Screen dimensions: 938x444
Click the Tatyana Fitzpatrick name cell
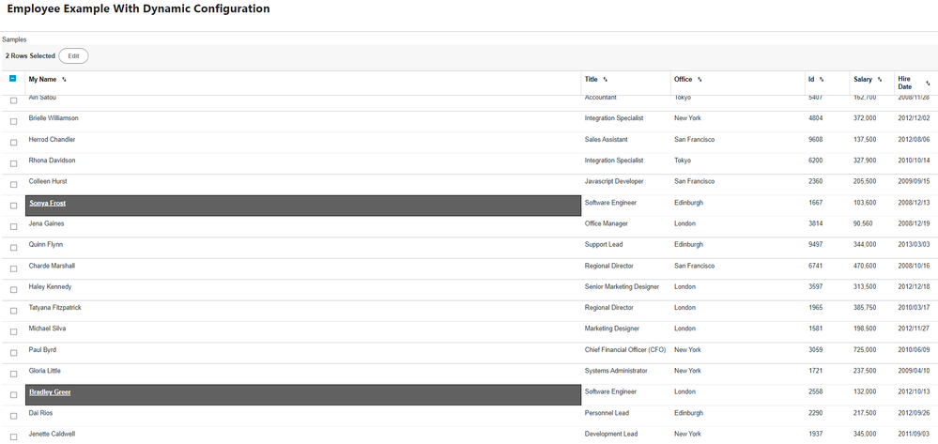point(55,308)
